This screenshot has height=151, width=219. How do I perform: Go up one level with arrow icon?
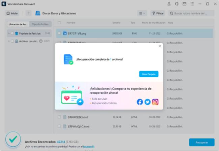click(x=29, y=13)
